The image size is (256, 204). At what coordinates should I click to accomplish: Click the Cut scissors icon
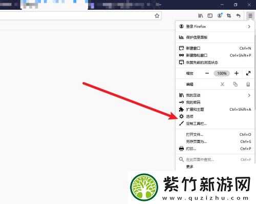(x=222, y=84)
